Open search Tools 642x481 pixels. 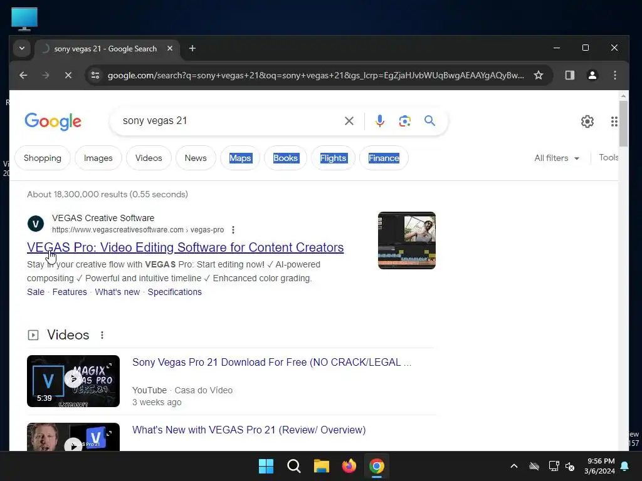pos(608,157)
